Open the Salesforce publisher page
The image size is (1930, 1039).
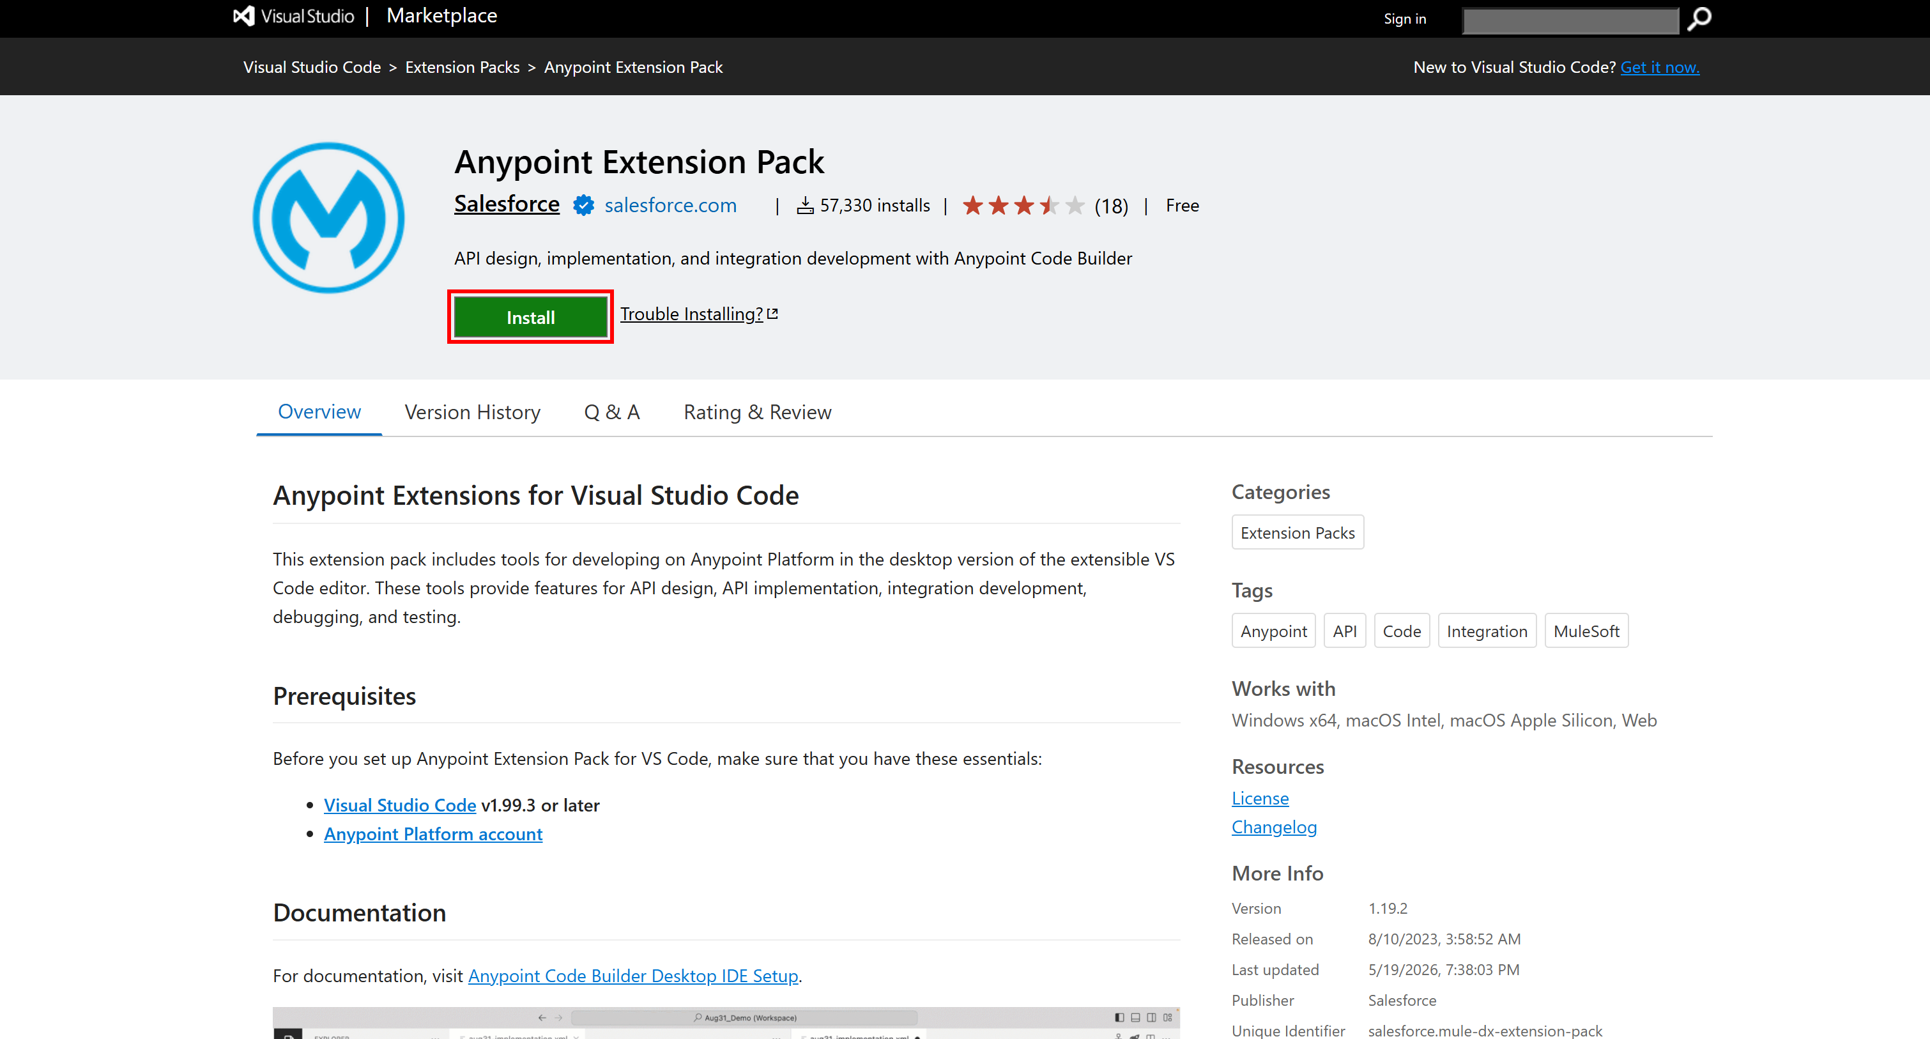point(507,204)
